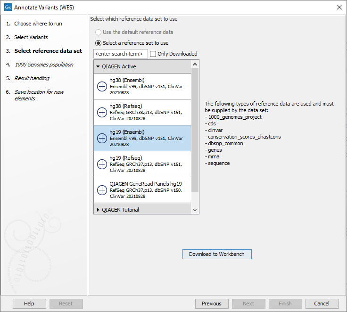
Task: Select the hg38 (Refseq) title text
Action: click(x=126, y=106)
